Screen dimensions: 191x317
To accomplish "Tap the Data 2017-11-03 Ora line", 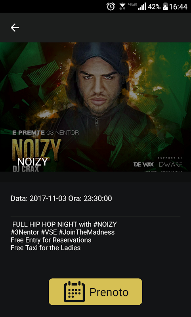I will point(61,199).
